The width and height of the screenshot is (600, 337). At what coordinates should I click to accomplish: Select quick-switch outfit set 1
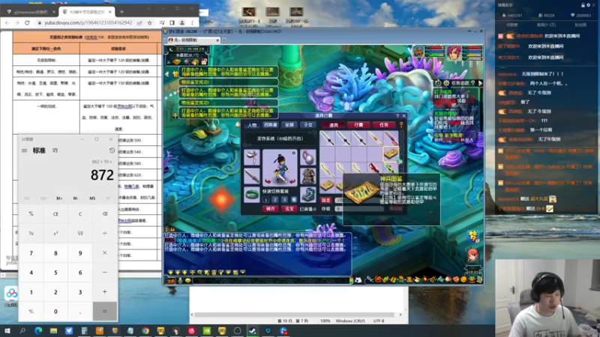(266, 200)
